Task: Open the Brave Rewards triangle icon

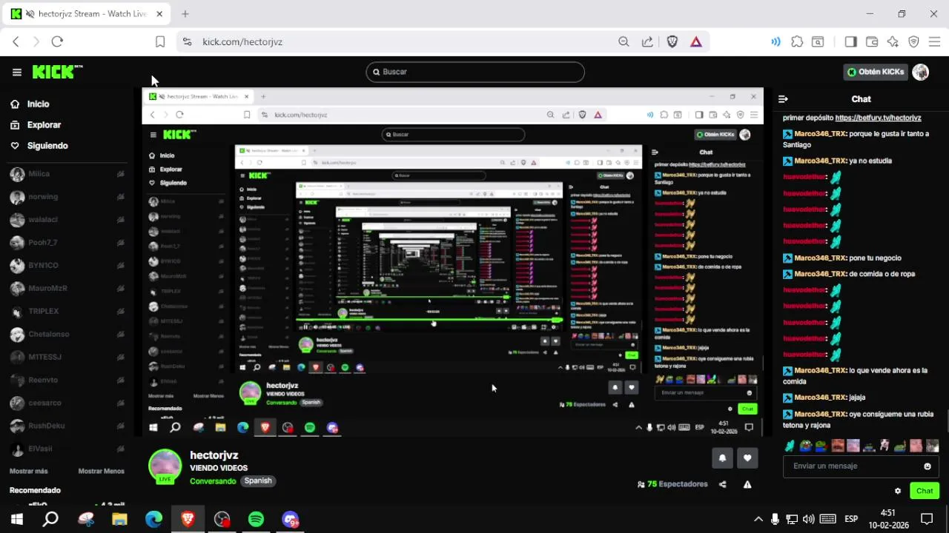Action: point(695,42)
